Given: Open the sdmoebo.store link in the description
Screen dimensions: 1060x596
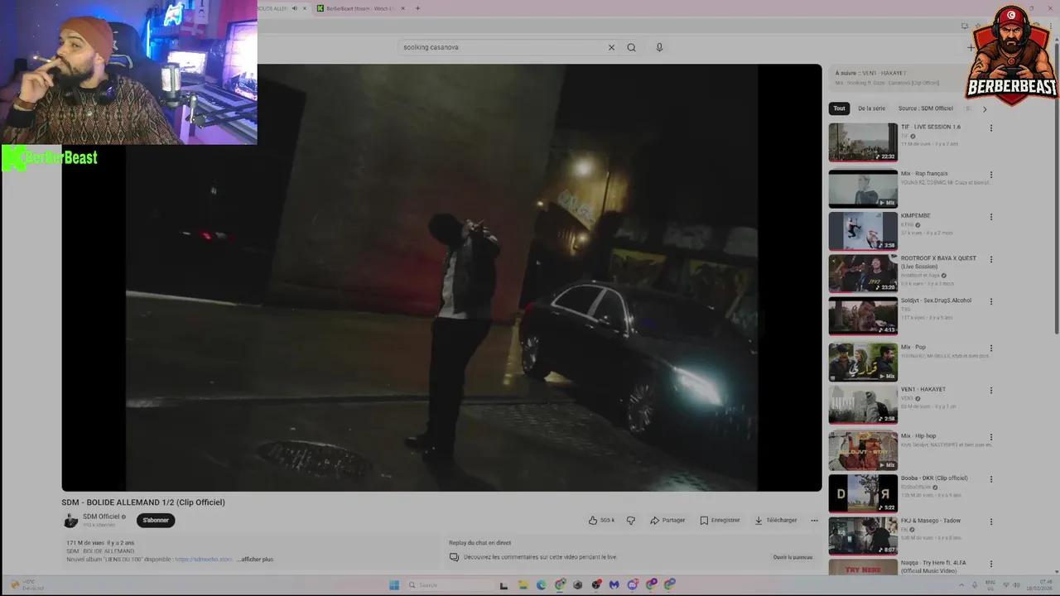Looking at the screenshot, I should (x=205, y=559).
